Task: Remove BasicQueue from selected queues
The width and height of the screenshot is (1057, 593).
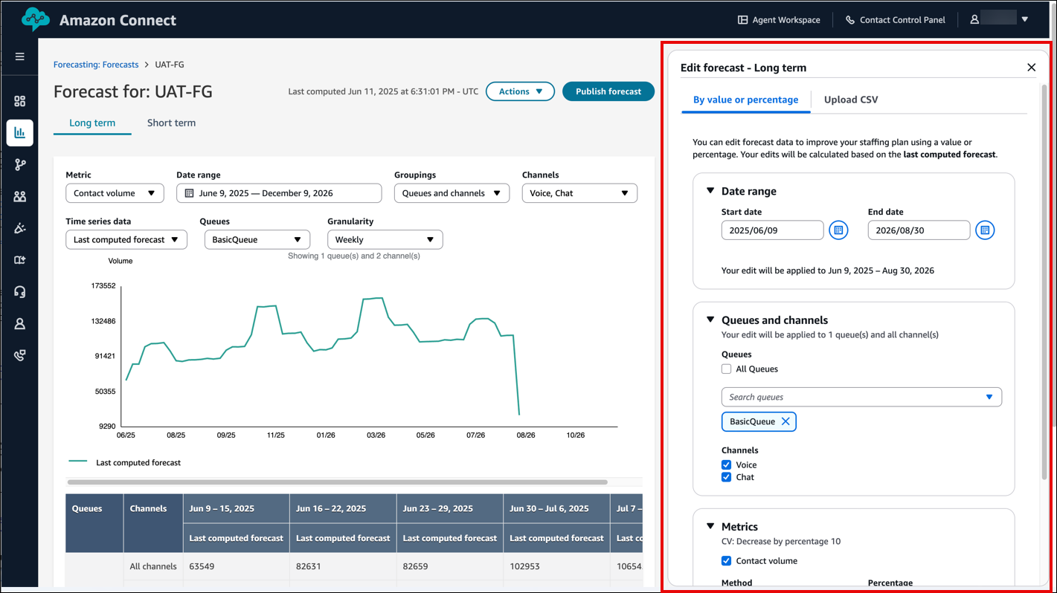Action: coord(785,421)
